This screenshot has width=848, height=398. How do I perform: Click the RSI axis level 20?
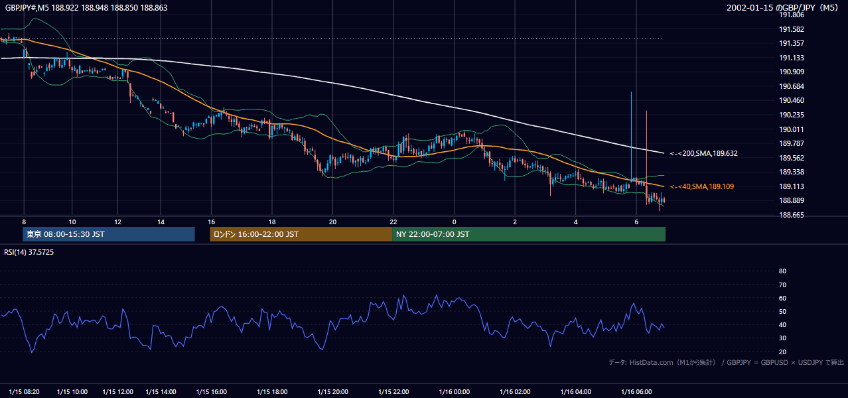tap(782, 352)
